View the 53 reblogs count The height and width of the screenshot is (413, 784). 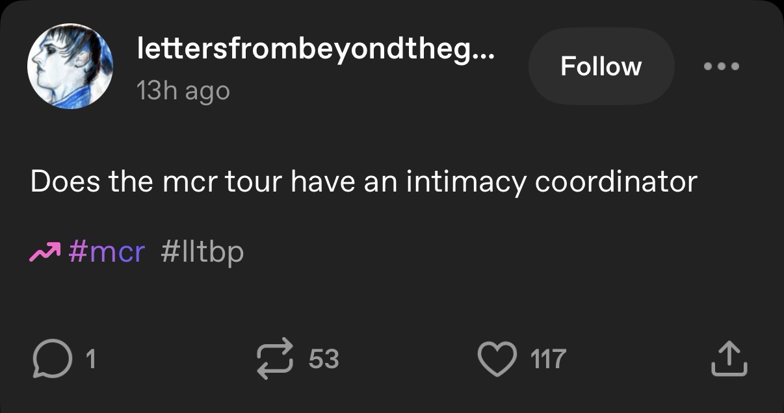(x=324, y=359)
